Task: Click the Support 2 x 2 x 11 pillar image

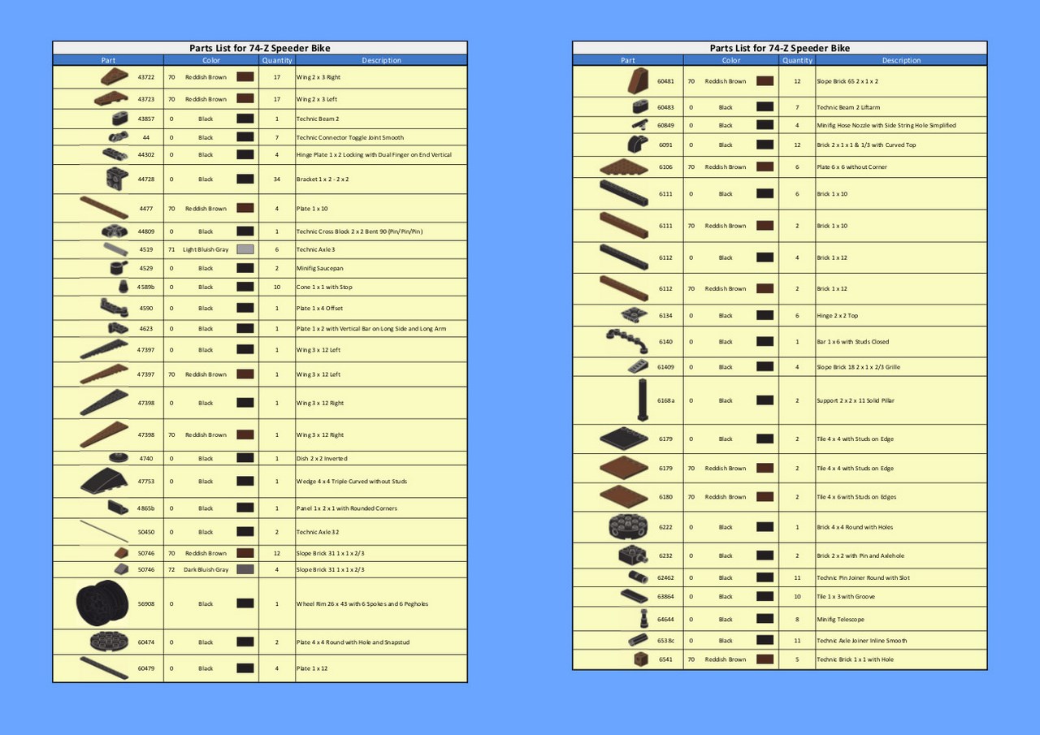Action: [x=643, y=400]
